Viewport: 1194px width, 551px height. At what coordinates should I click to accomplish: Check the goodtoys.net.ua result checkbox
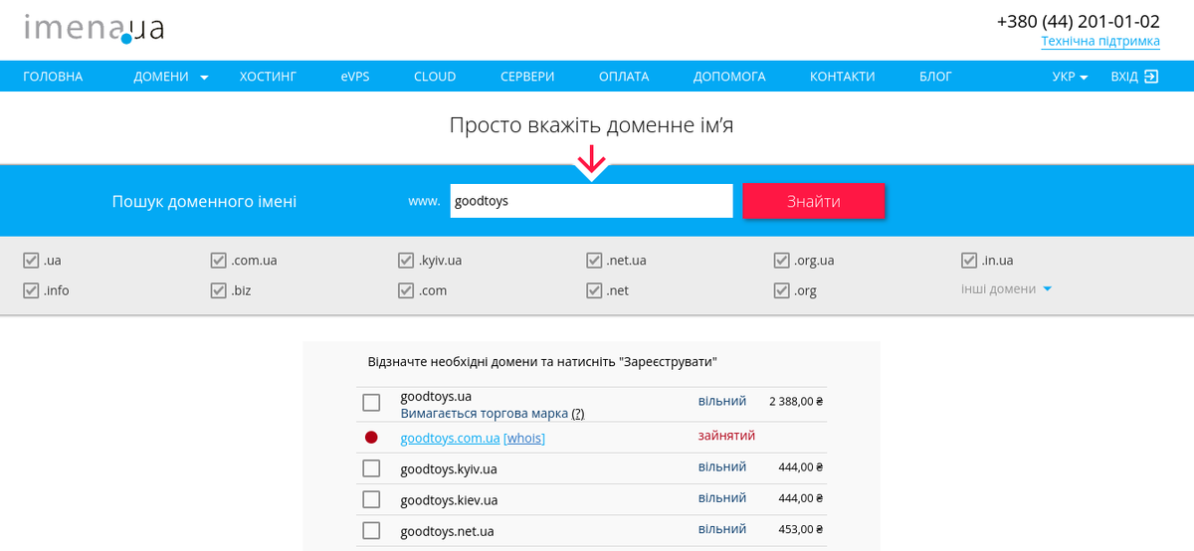click(x=371, y=530)
